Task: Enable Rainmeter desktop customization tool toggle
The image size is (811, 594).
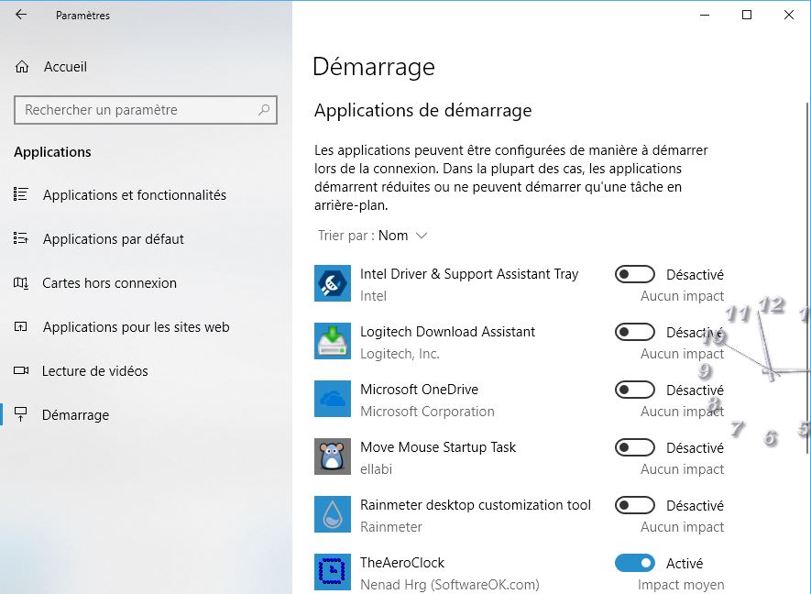Action: [635, 505]
